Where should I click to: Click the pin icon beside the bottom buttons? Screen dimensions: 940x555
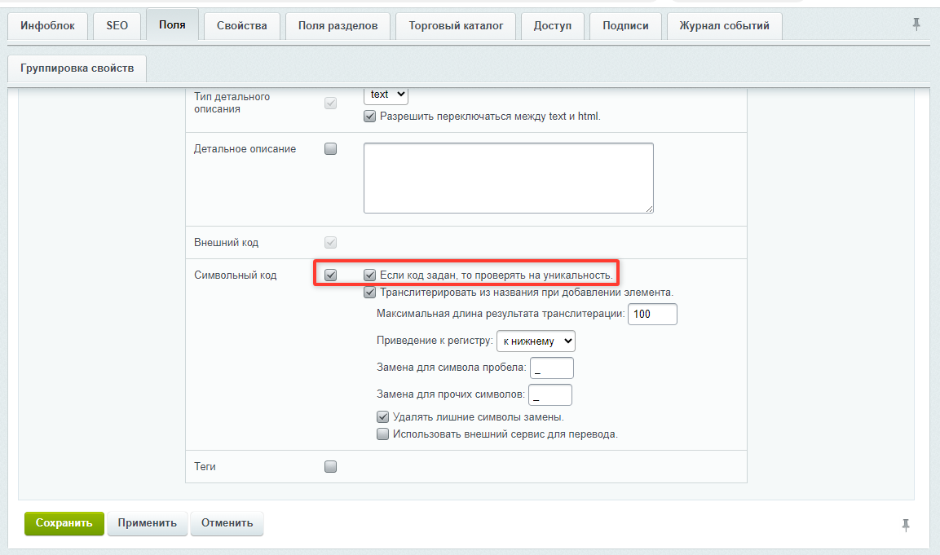coord(906,525)
